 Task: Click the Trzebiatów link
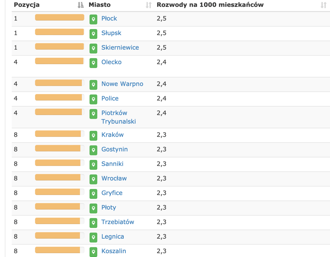[118, 222]
